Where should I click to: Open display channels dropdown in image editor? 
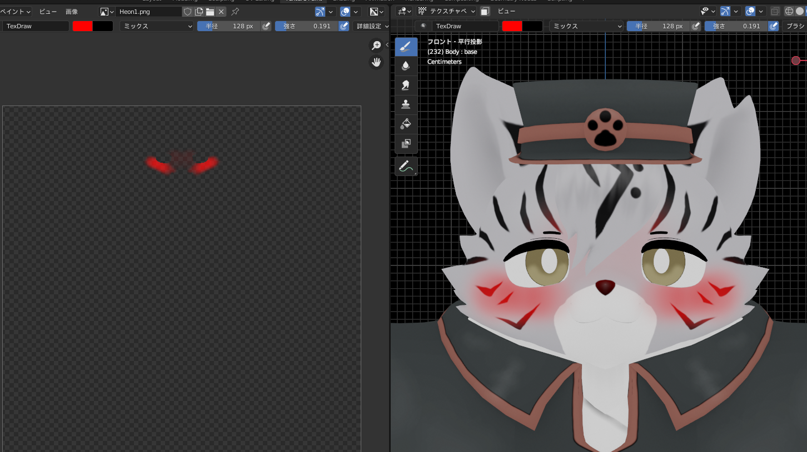377,12
